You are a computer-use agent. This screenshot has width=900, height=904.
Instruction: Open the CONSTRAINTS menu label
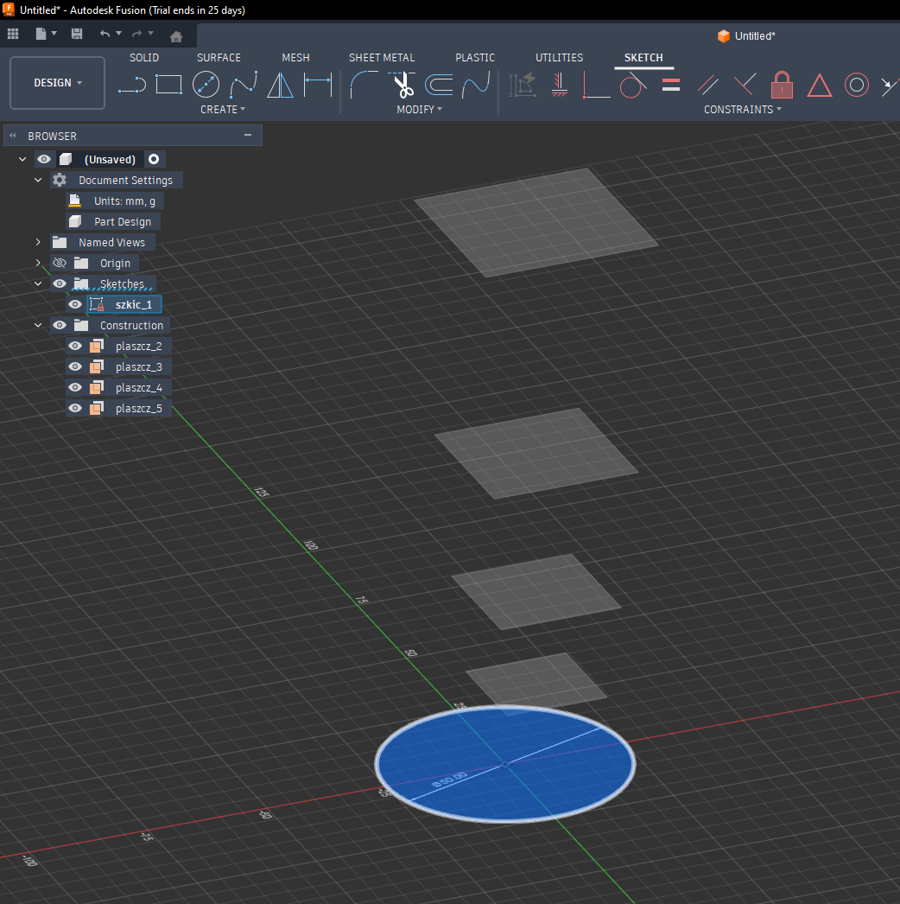point(742,110)
